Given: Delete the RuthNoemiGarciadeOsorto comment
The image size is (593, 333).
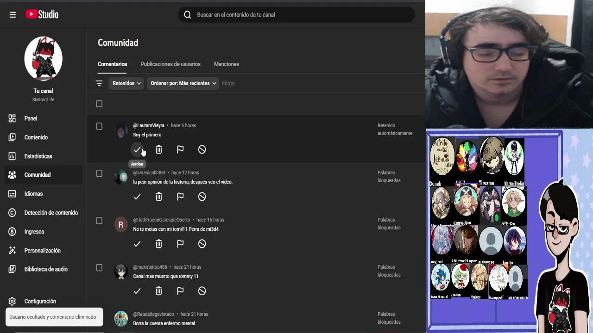Looking at the screenshot, I should pyautogui.click(x=159, y=244).
